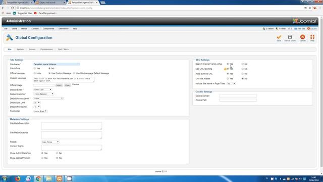Open the Windows Start button
The width and height of the screenshot is (323, 182).
pyautogui.click(x=5, y=178)
